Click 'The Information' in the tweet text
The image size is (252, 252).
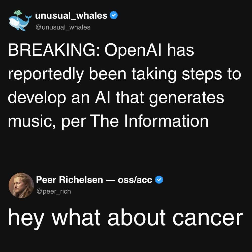(x=149, y=121)
